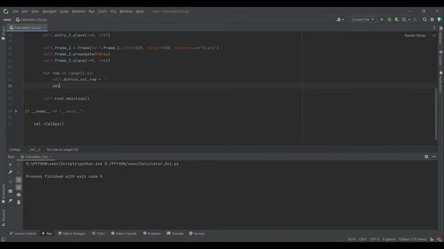Hide the Run panel with minus icon
Image resolution: width=444 pixels, height=249 pixels.
tap(434, 156)
